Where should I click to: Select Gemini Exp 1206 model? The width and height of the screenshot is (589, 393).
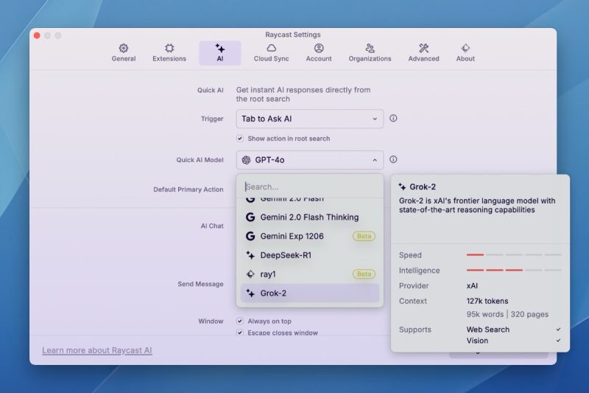pyautogui.click(x=310, y=236)
